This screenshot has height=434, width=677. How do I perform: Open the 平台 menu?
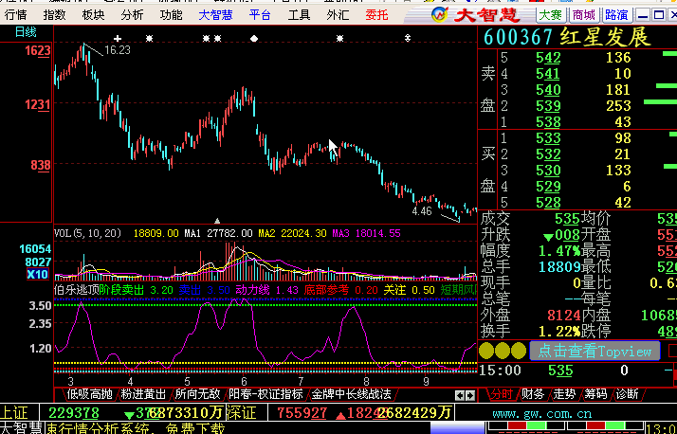pyautogui.click(x=260, y=15)
